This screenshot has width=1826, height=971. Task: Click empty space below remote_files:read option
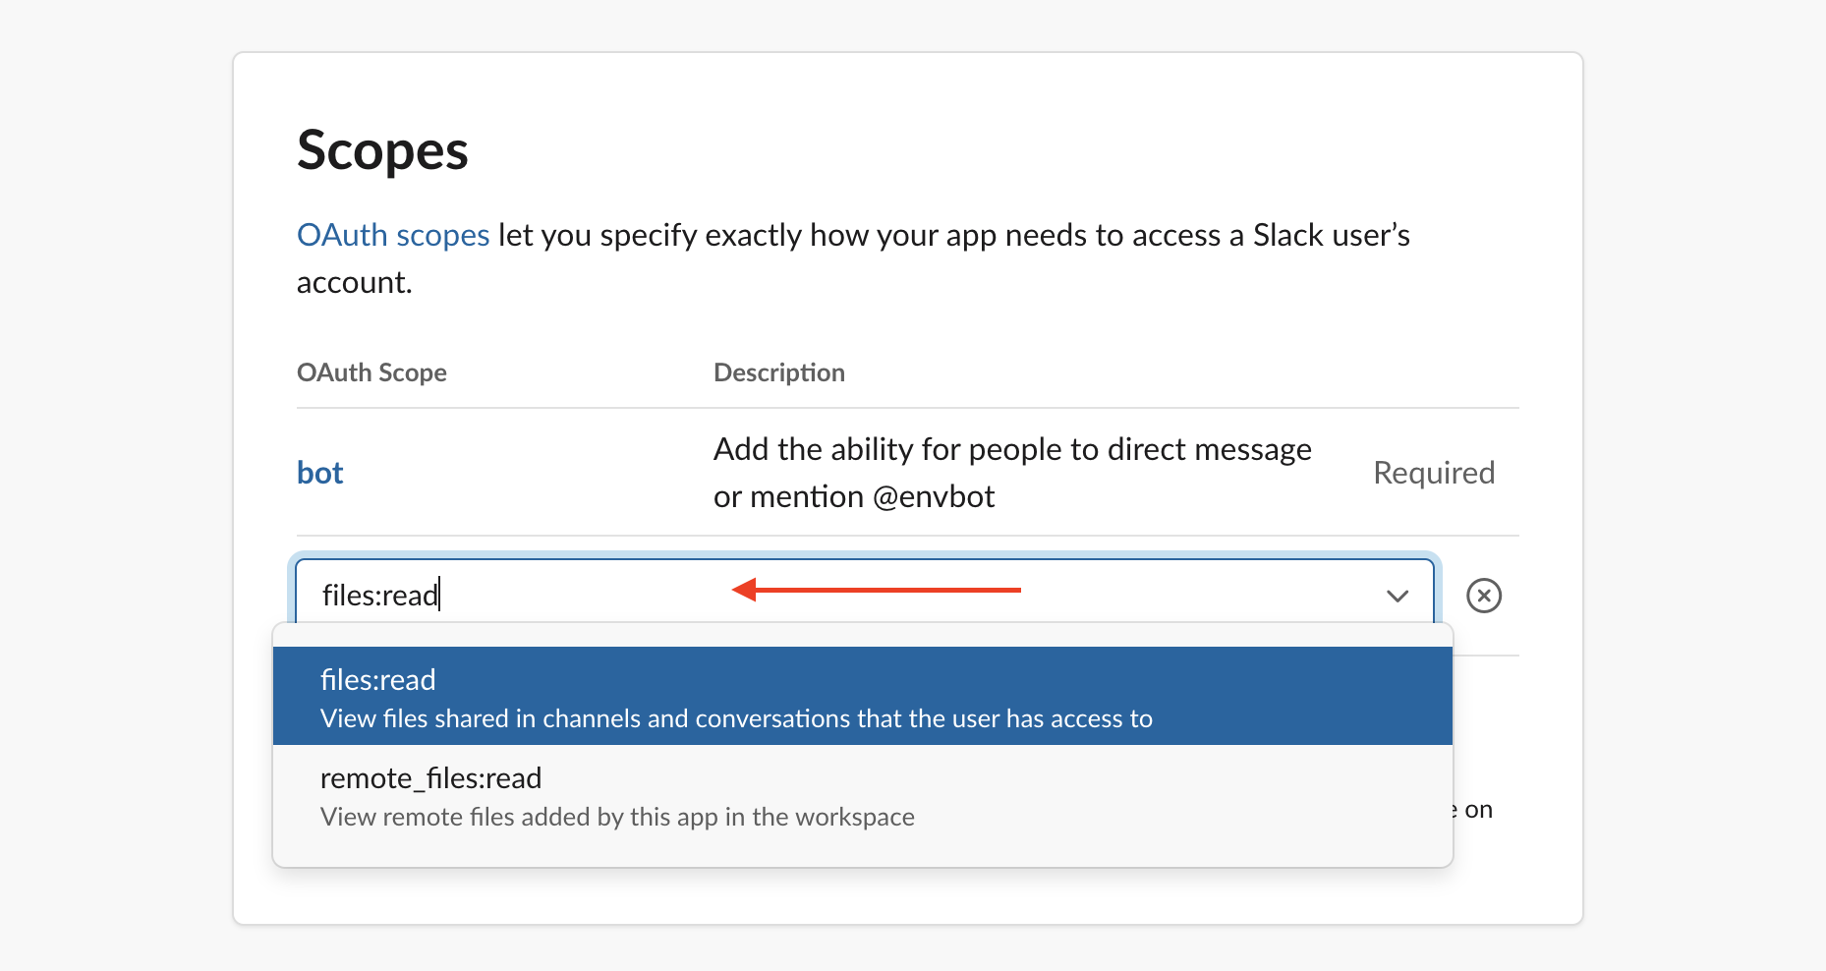[x=861, y=851]
